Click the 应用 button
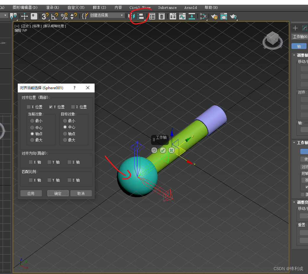The width and height of the screenshot is (308, 274). (x=31, y=193)
